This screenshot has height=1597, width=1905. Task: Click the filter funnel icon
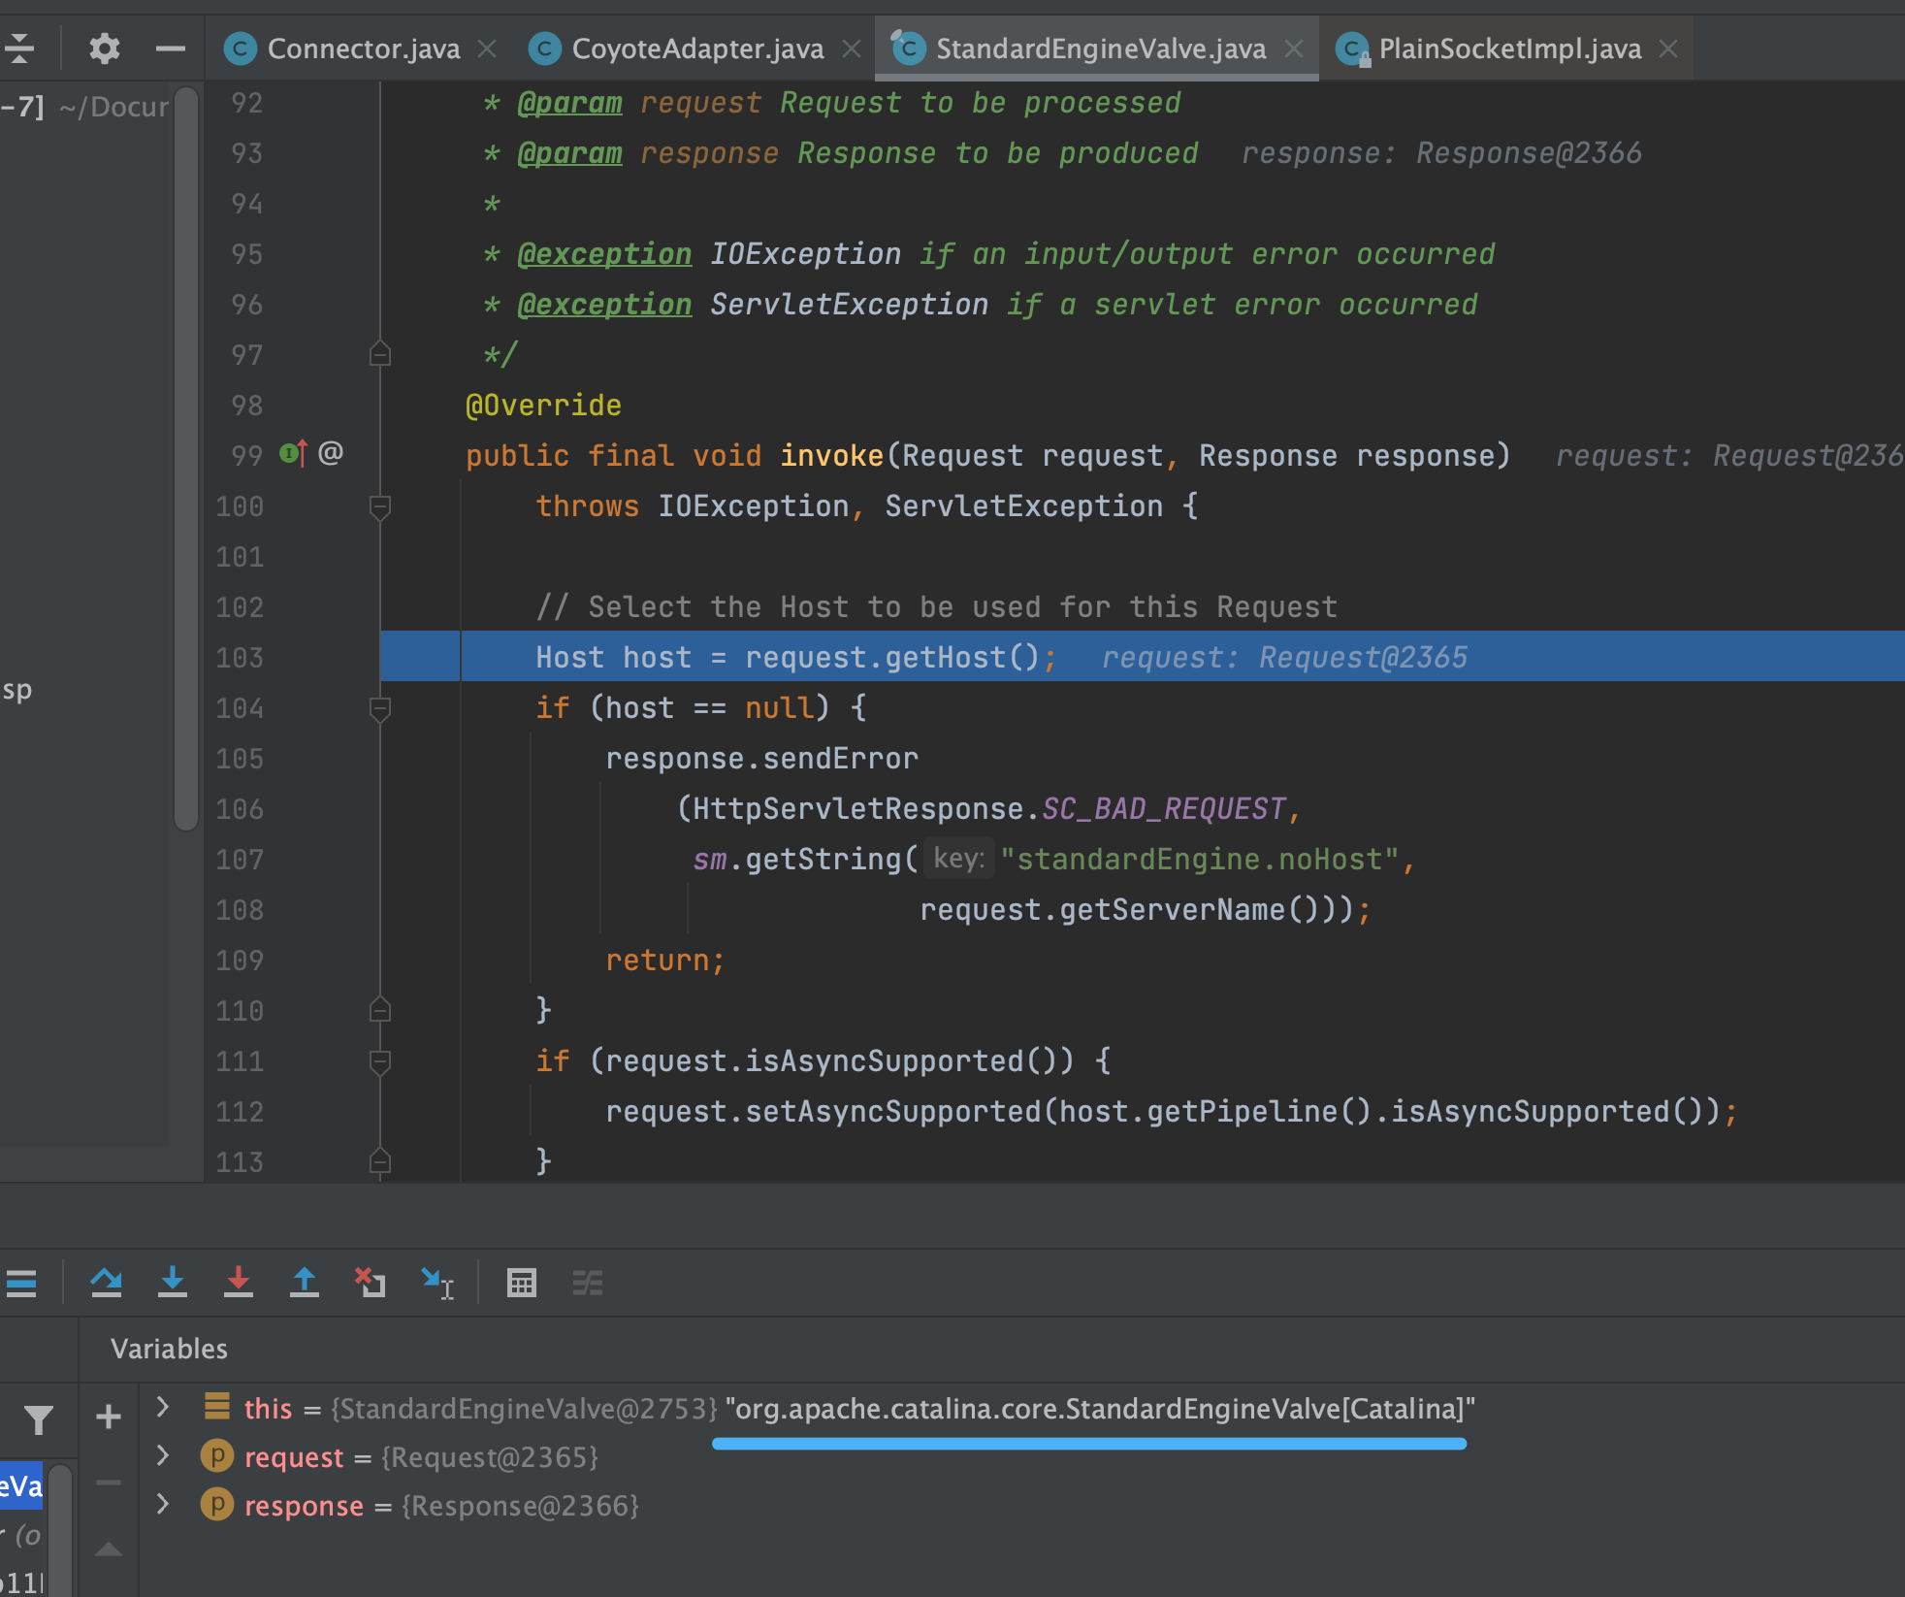(x=39, y=1419)
